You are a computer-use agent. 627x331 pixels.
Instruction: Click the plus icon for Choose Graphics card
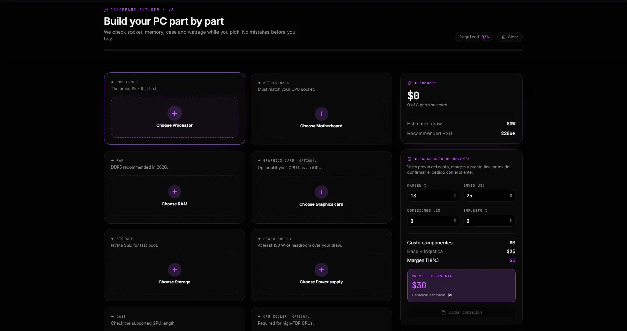click(x=321, y=192)
